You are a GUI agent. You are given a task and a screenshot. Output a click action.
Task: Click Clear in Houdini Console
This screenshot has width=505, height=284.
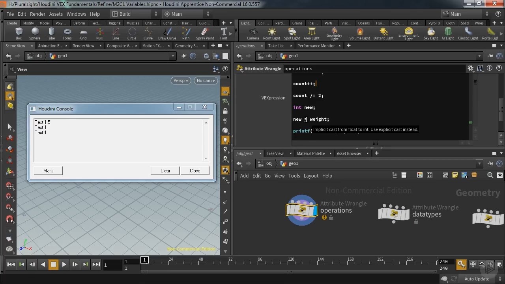pyautogui.click(x=165, y=171)
